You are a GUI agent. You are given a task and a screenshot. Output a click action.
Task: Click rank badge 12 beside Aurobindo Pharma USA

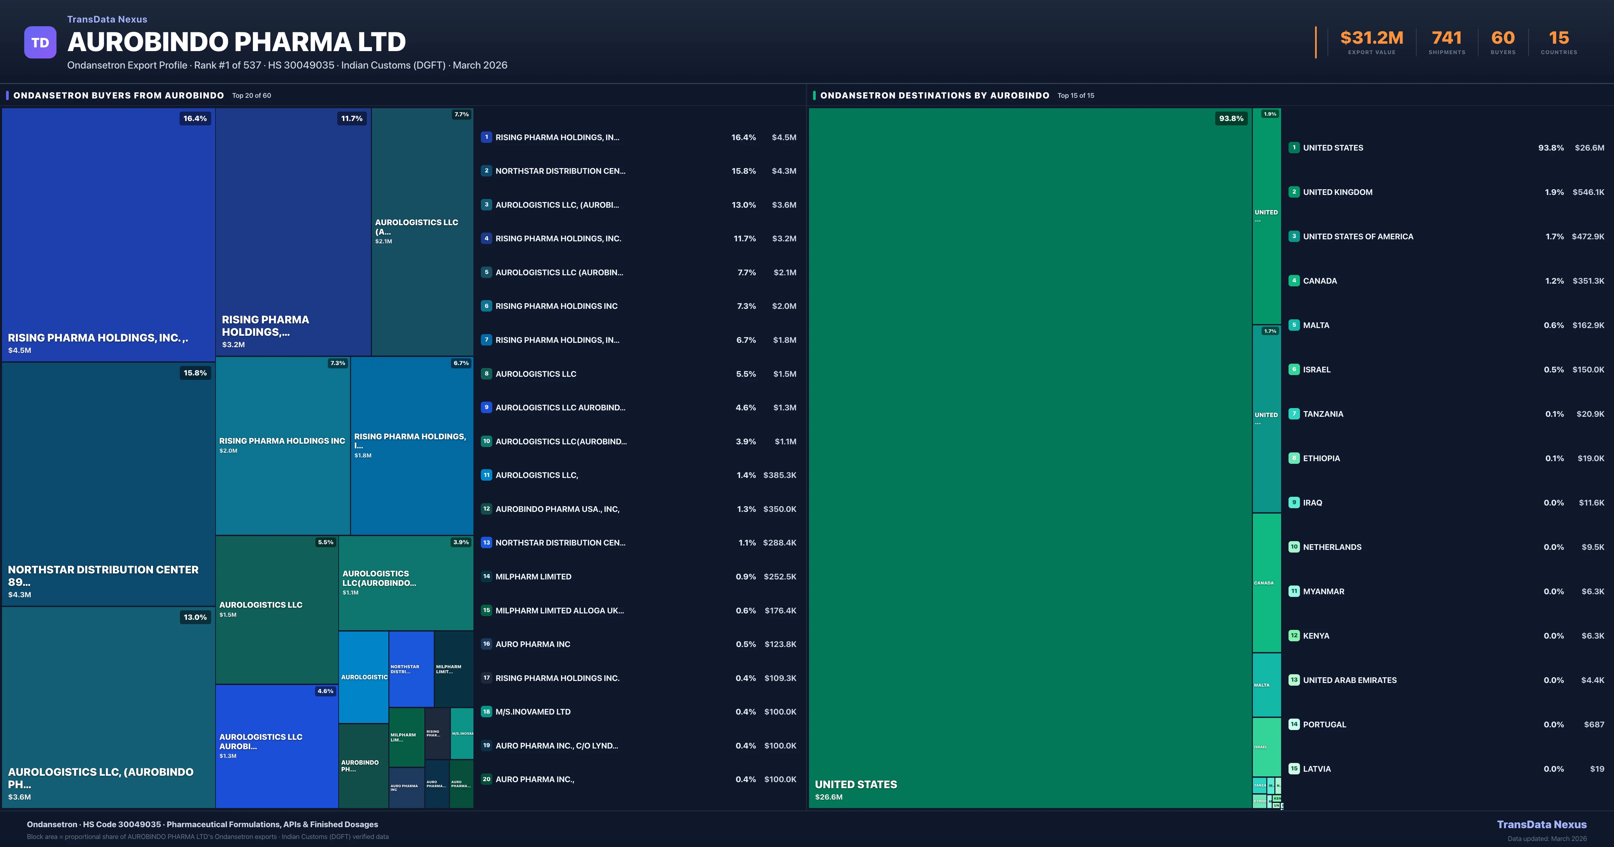tap(486, 509)
